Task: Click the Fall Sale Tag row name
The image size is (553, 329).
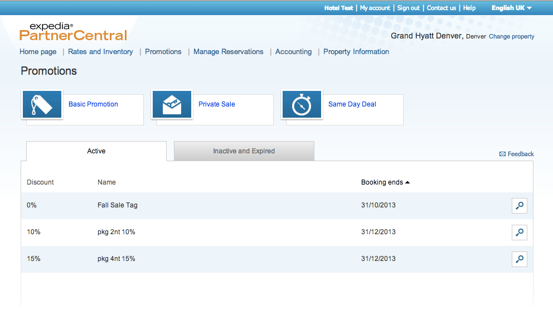Action: [x=117, y=205]
